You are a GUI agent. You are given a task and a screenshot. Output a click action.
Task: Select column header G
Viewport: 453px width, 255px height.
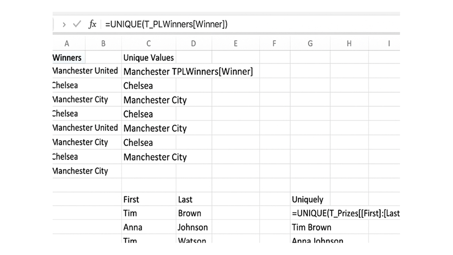(x=310, y=43)
